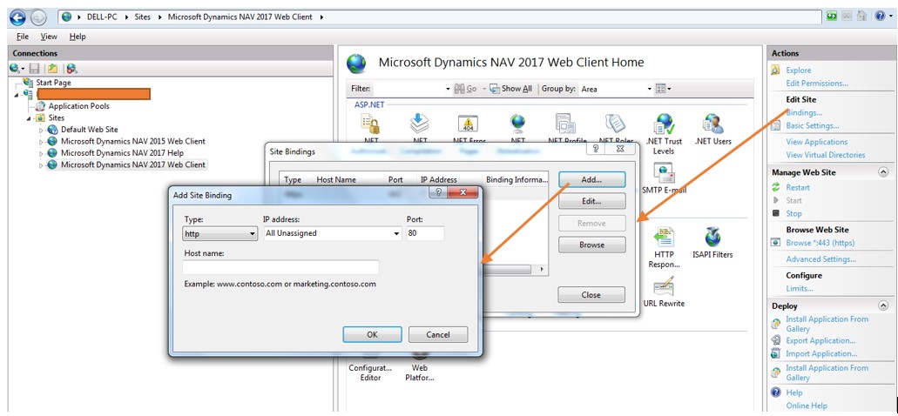
Task: Expand Microsoft Dynamics NAV 2015 Web Client node
Action: pyautogui.click(x=41, y=142)
